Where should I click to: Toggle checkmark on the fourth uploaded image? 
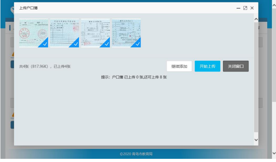click(x=137, y=44)
